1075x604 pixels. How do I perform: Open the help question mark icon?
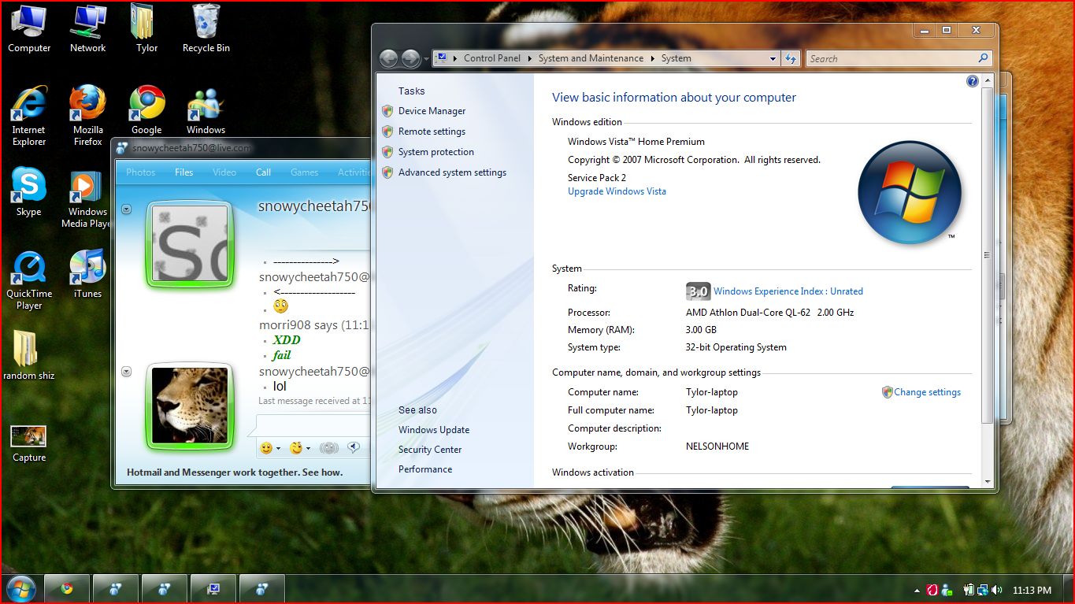pos(972,82)
